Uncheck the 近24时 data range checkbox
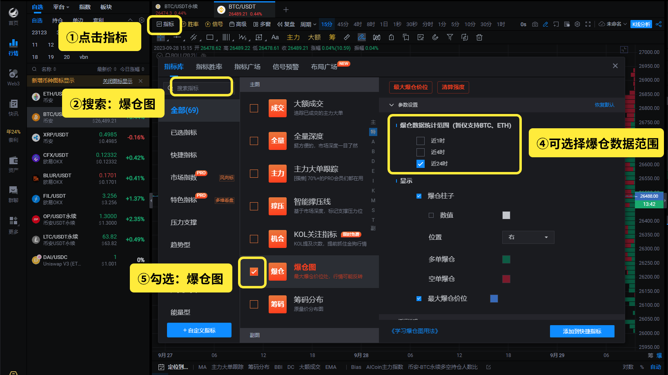The image size is (668, 375). click(x=421, y=164)
